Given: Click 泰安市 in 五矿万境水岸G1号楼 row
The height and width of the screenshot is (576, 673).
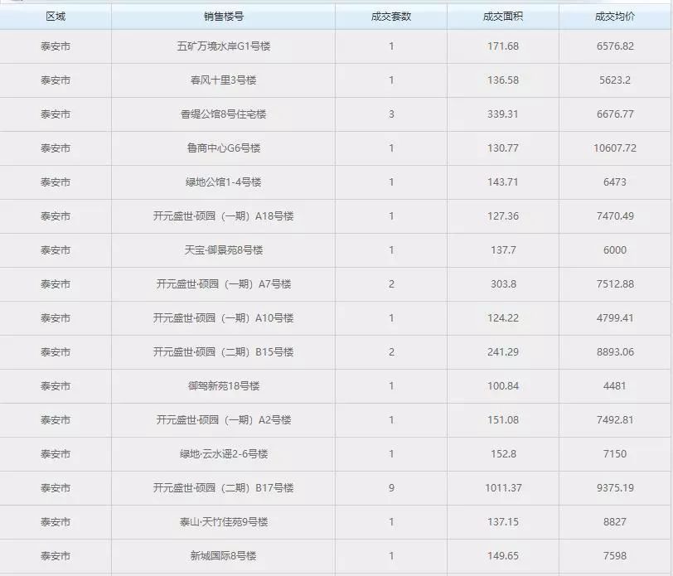Looking at the screenshot, I should 56,46.
